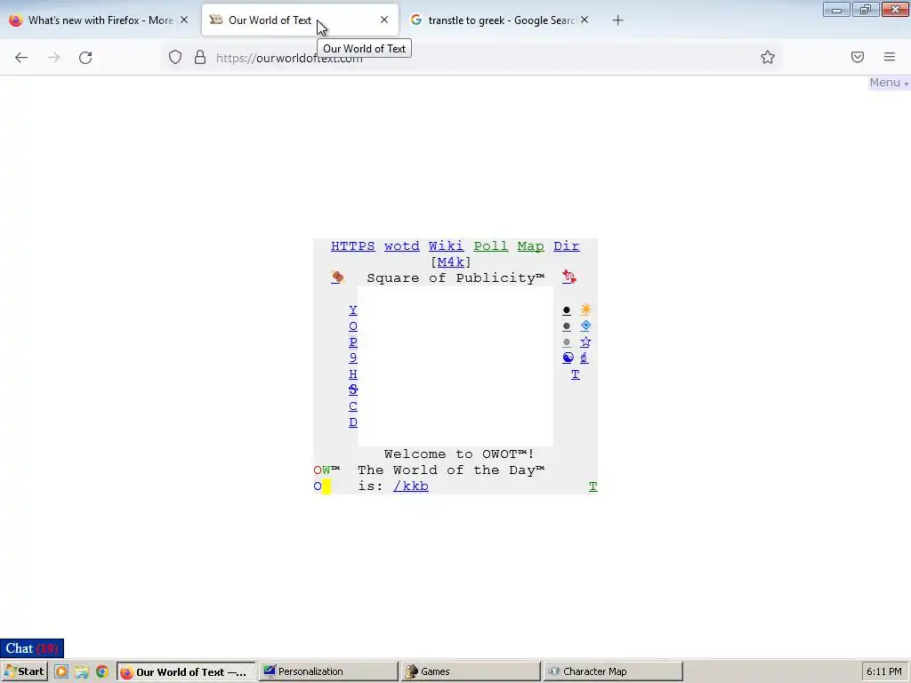Launch Chrome from quick launch

click(101, 672)
